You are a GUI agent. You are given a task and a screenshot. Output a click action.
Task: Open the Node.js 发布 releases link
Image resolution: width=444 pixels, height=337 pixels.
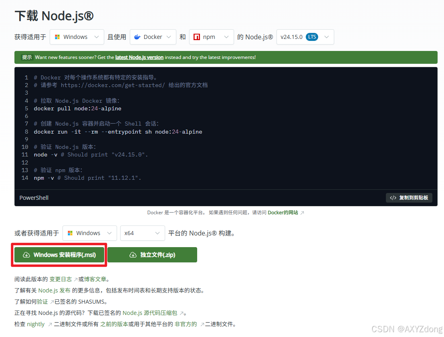click(x=54, y=290)
